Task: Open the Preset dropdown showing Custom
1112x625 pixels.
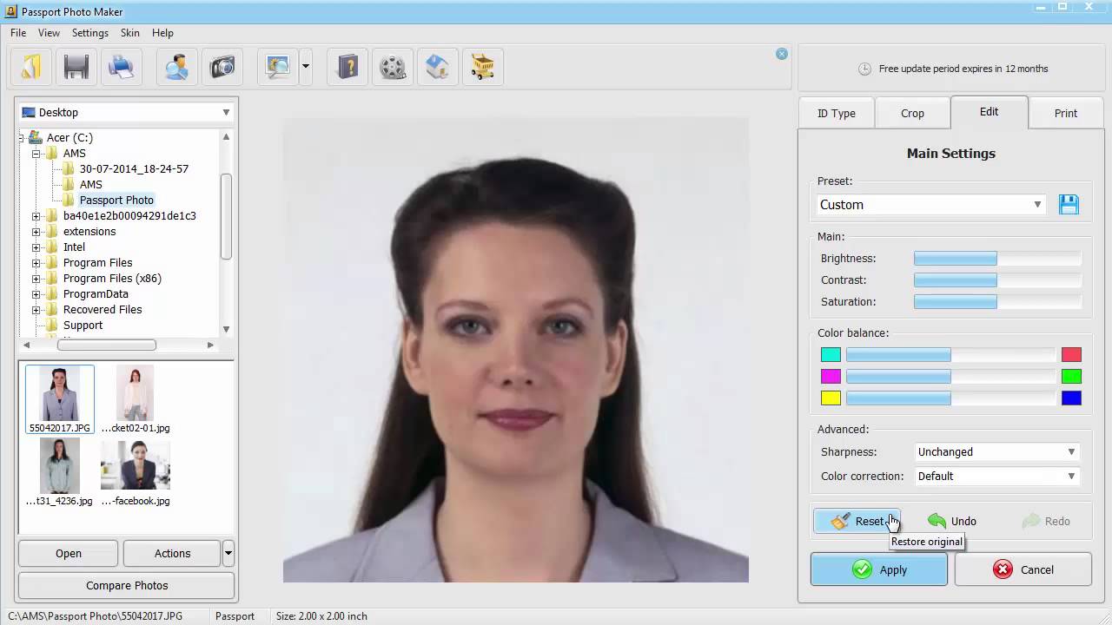Action: click(931, 205)
